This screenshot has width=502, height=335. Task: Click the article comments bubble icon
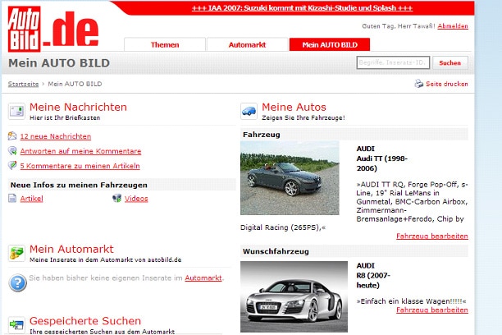(12, 165)
